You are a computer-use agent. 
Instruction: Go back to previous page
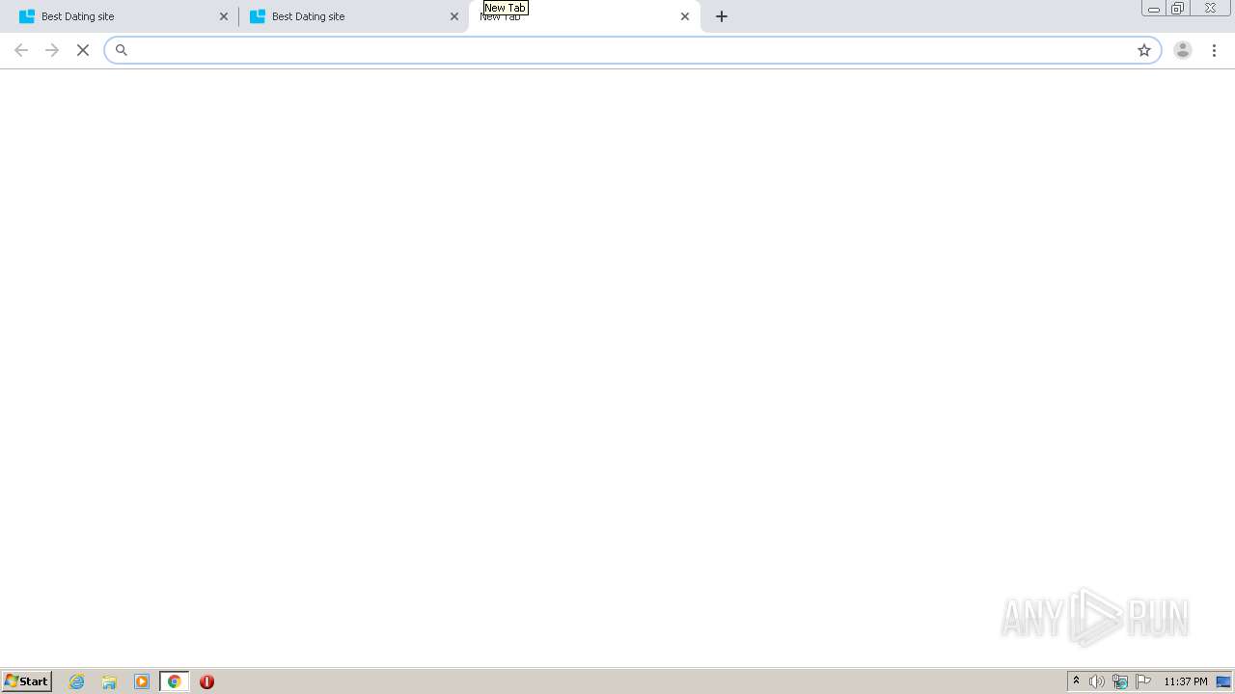click(21, 50)
